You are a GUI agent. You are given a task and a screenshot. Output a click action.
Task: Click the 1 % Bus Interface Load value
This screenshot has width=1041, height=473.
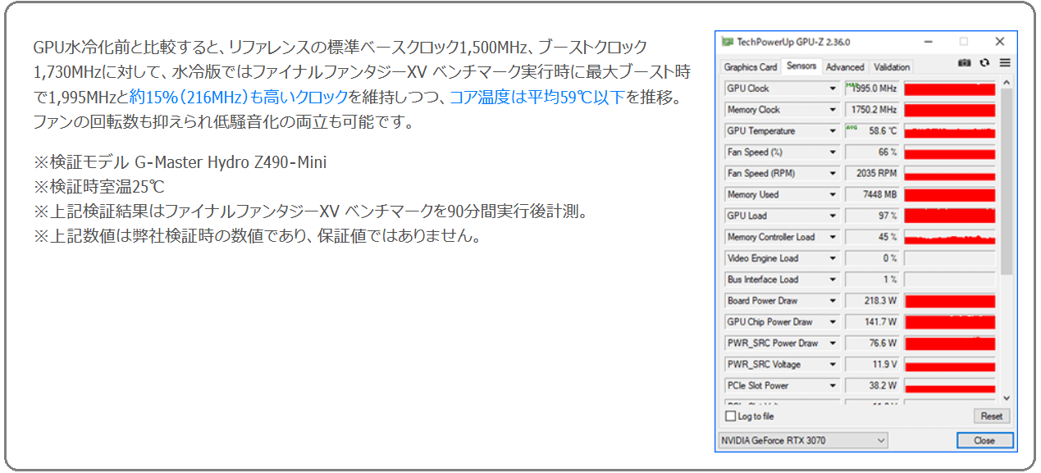pyautogui.click(x=872, y=280)
